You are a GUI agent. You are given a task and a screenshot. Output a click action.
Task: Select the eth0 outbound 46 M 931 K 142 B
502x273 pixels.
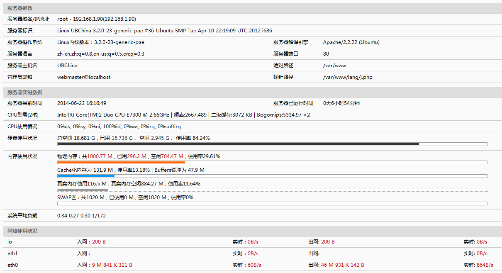coord(343,265)
